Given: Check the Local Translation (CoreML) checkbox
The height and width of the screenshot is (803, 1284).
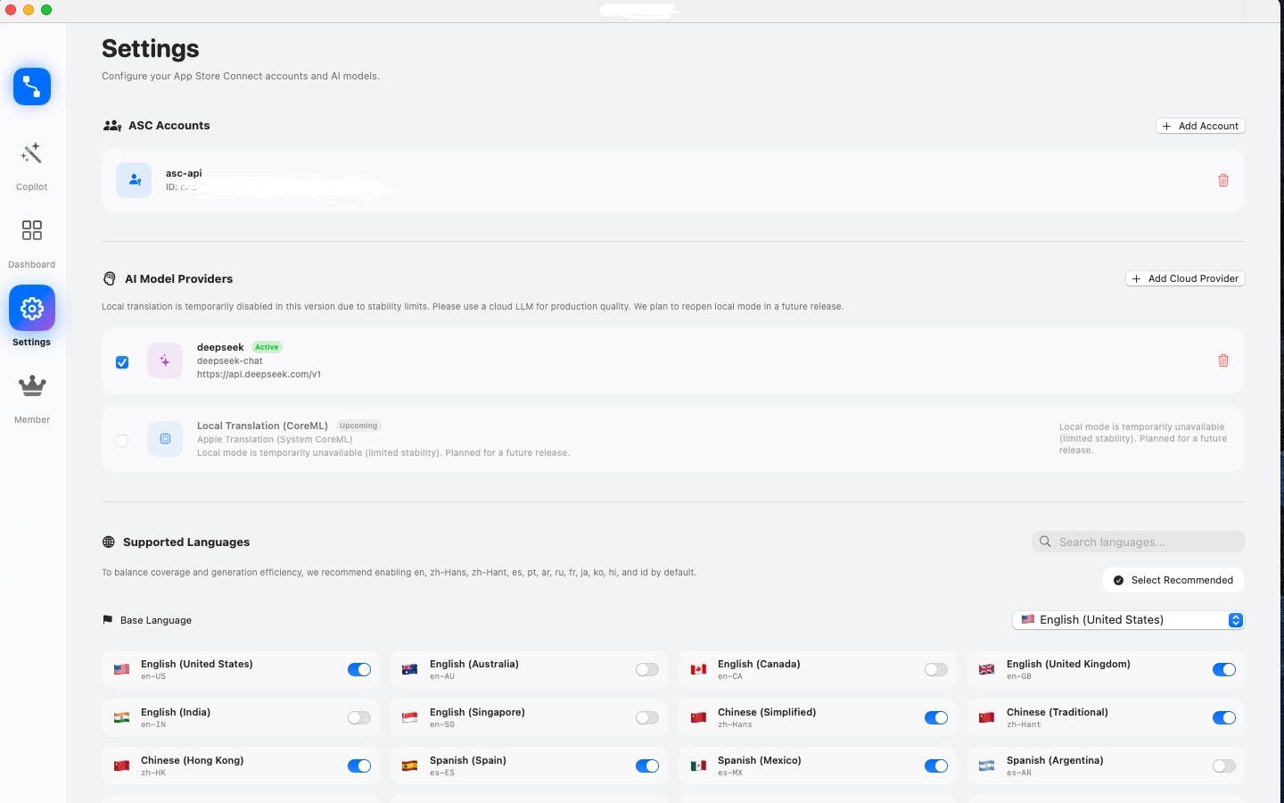Looking at the screenshot, I should point(122,440).
